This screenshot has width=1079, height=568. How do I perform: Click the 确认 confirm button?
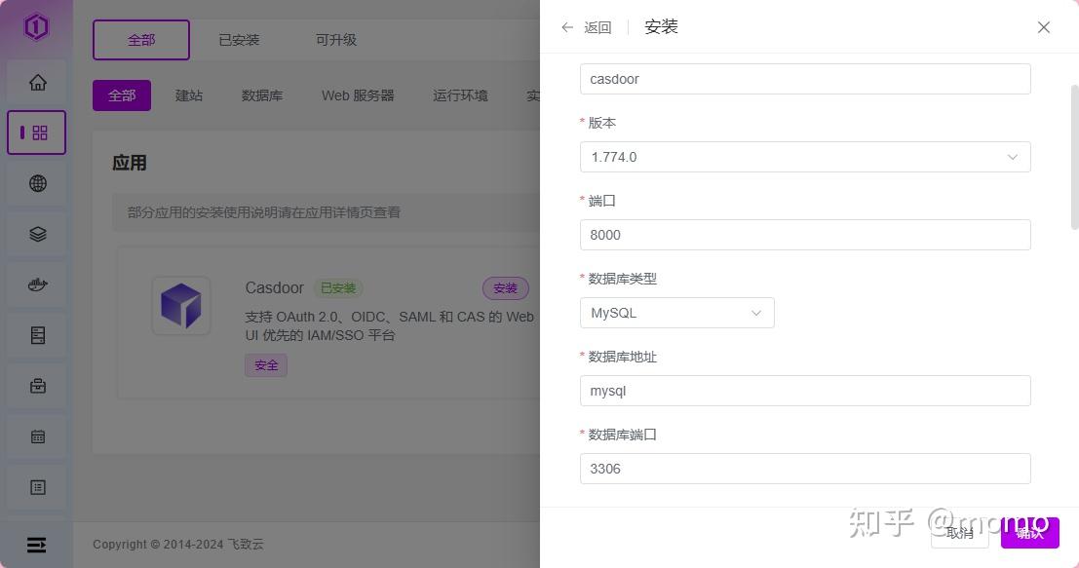click(1029, 533)
